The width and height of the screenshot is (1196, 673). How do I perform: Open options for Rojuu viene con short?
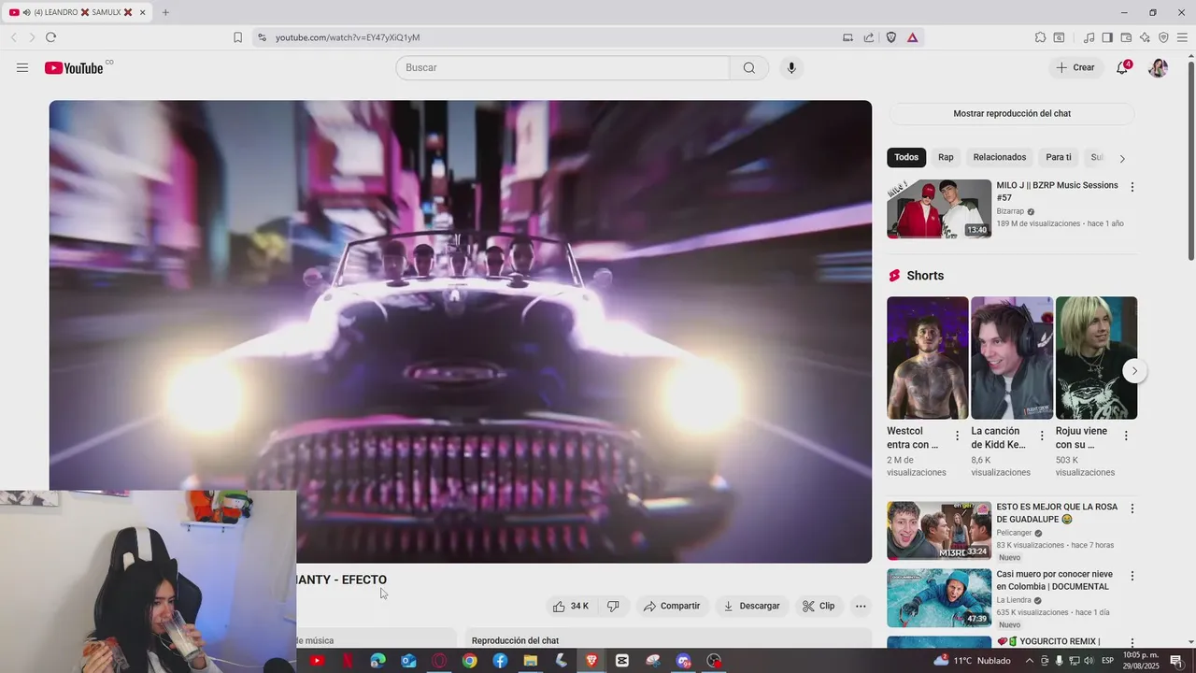[1126, 436]
